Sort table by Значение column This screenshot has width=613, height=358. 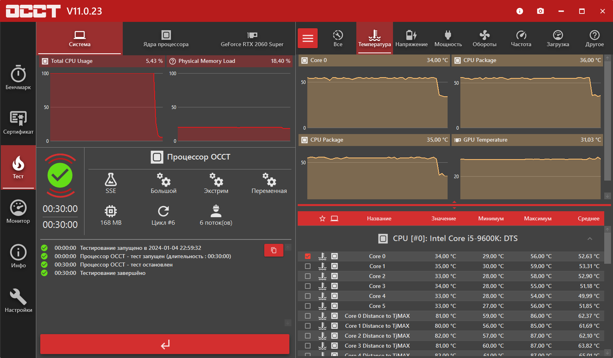pyautogui.click(x=444, y=218)
